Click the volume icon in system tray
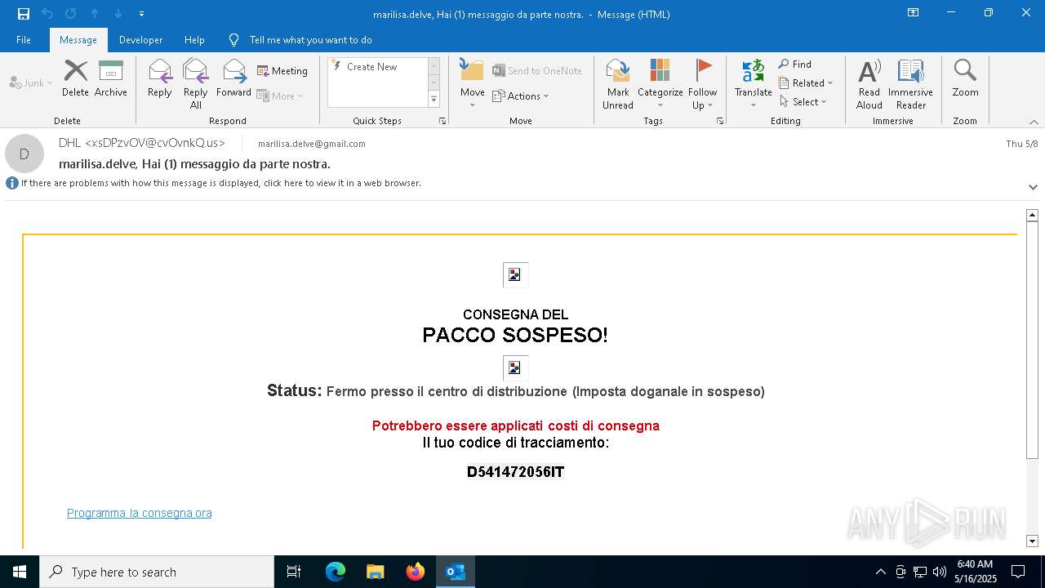 (x=940, y=572)
